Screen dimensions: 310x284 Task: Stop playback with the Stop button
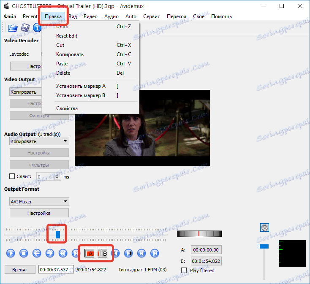pyautogui.click(x=24, y=253)
